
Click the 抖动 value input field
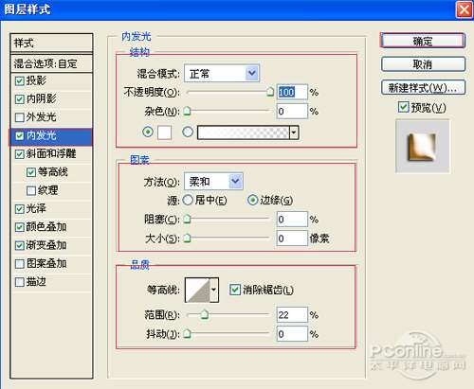[292, 334]
